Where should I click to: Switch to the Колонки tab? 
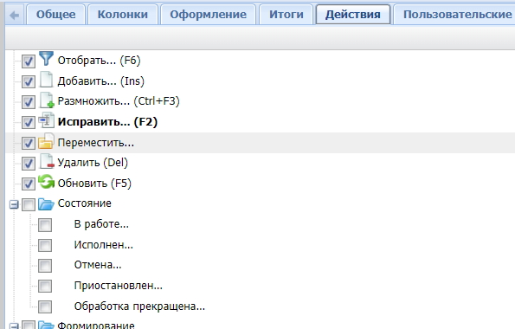click(x=123, y=15)
